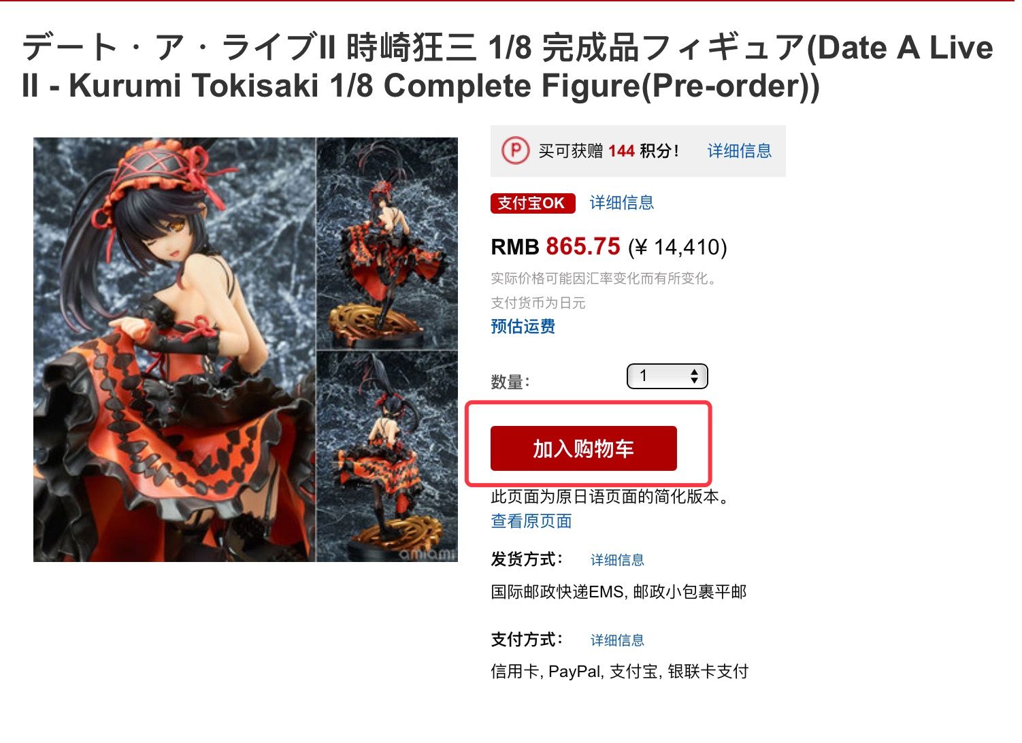1022x743 pixels.
Task: View 详细信息 for 发货方式 shipping methods
Action: tap(617, 560)
